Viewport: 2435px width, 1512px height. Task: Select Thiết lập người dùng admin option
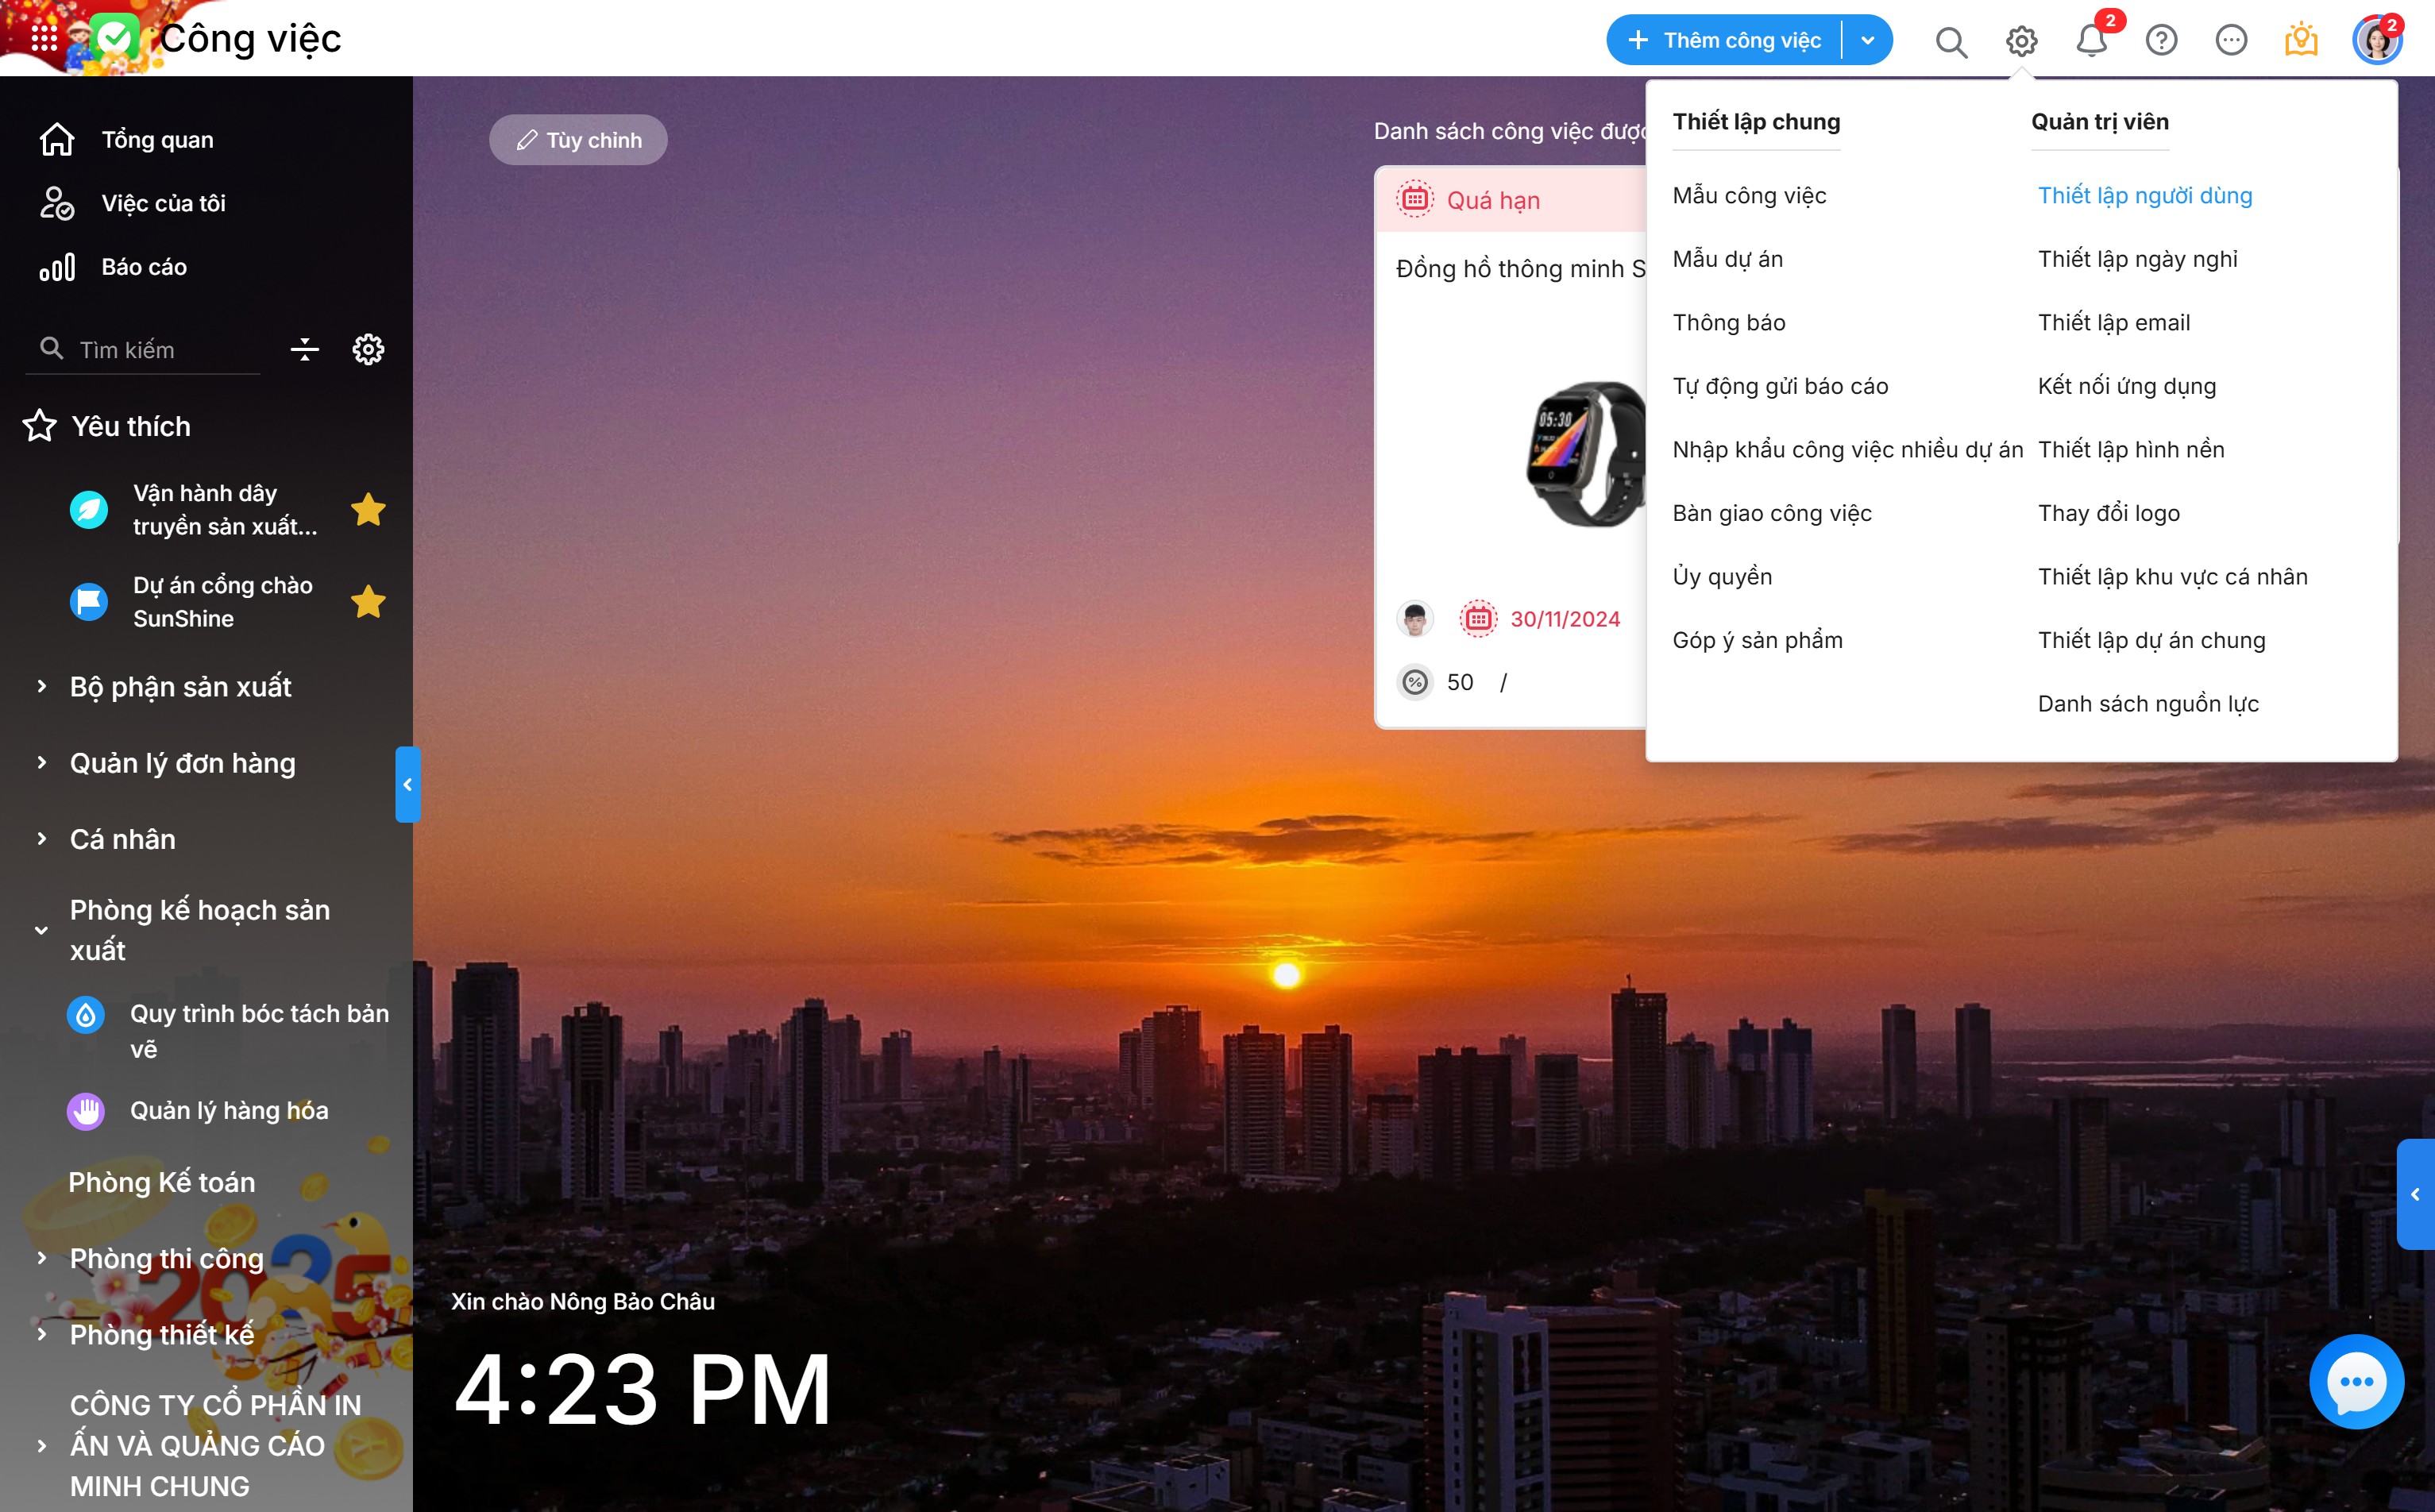(x=2145, y=196)
